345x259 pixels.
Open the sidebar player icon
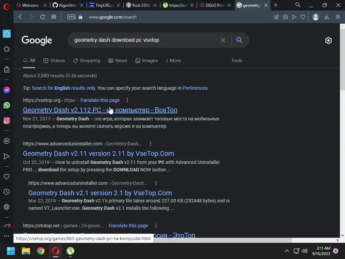point(7,141)
